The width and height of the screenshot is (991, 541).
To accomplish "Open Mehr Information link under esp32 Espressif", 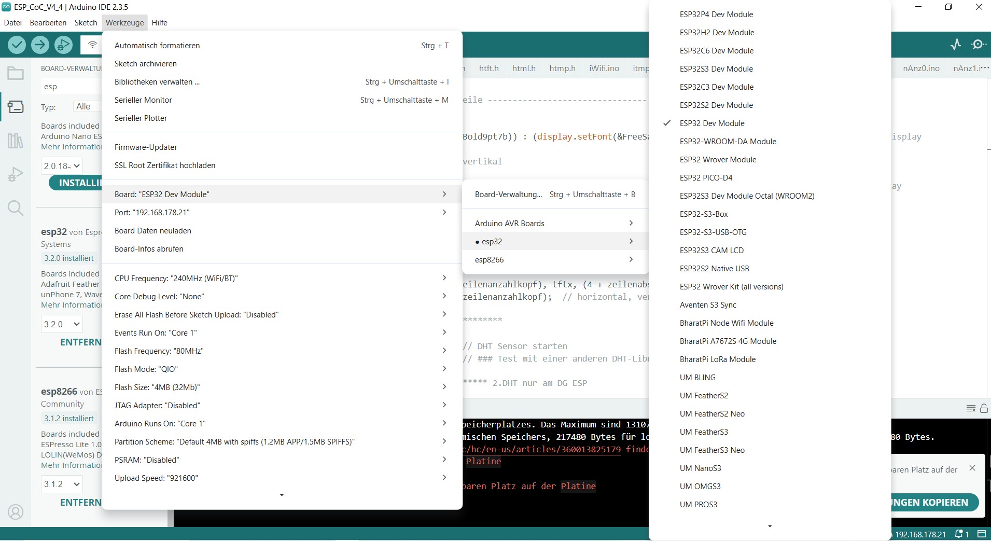I will pos(72,305).
